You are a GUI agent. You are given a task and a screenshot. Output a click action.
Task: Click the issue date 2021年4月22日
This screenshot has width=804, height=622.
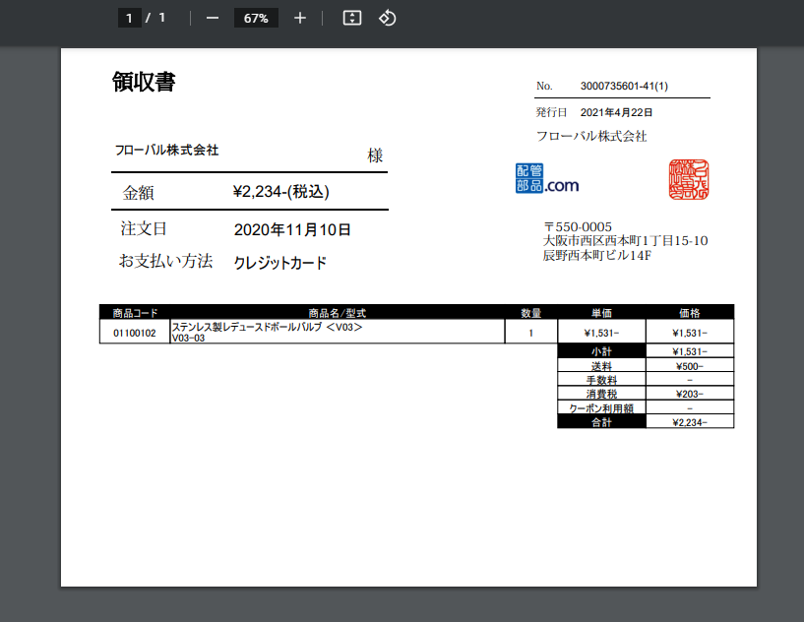click(617, 113)
